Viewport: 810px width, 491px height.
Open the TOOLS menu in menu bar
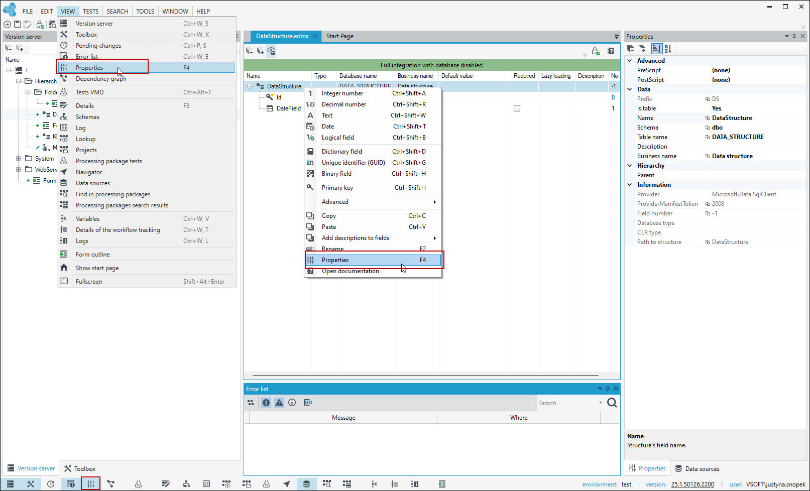click(x=145, y=11)
